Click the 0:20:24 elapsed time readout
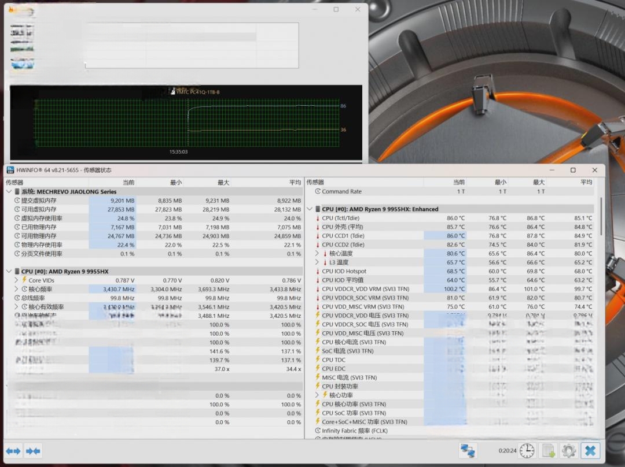Screen dimensions: 625x467 [x=508, y=451]
